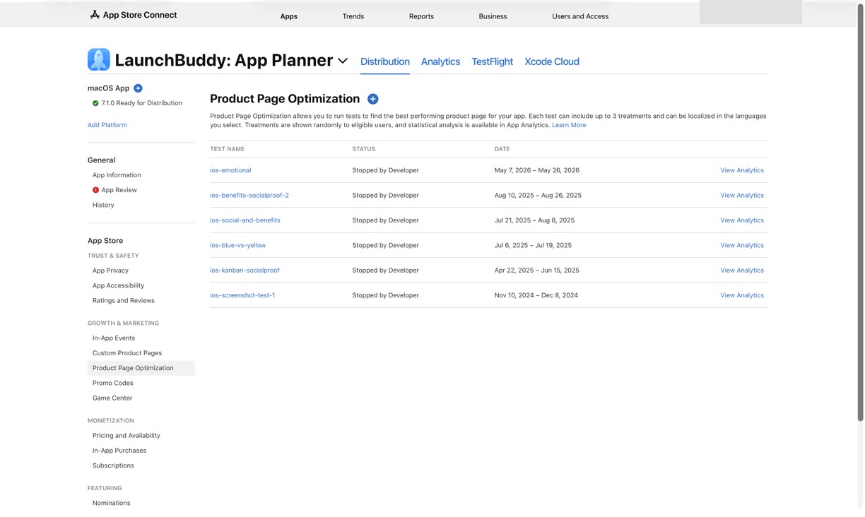Image resolution: width=865 pixels, height=517 pixels.
Task: Click the TEST NAME column header
Action: (228, 149)
